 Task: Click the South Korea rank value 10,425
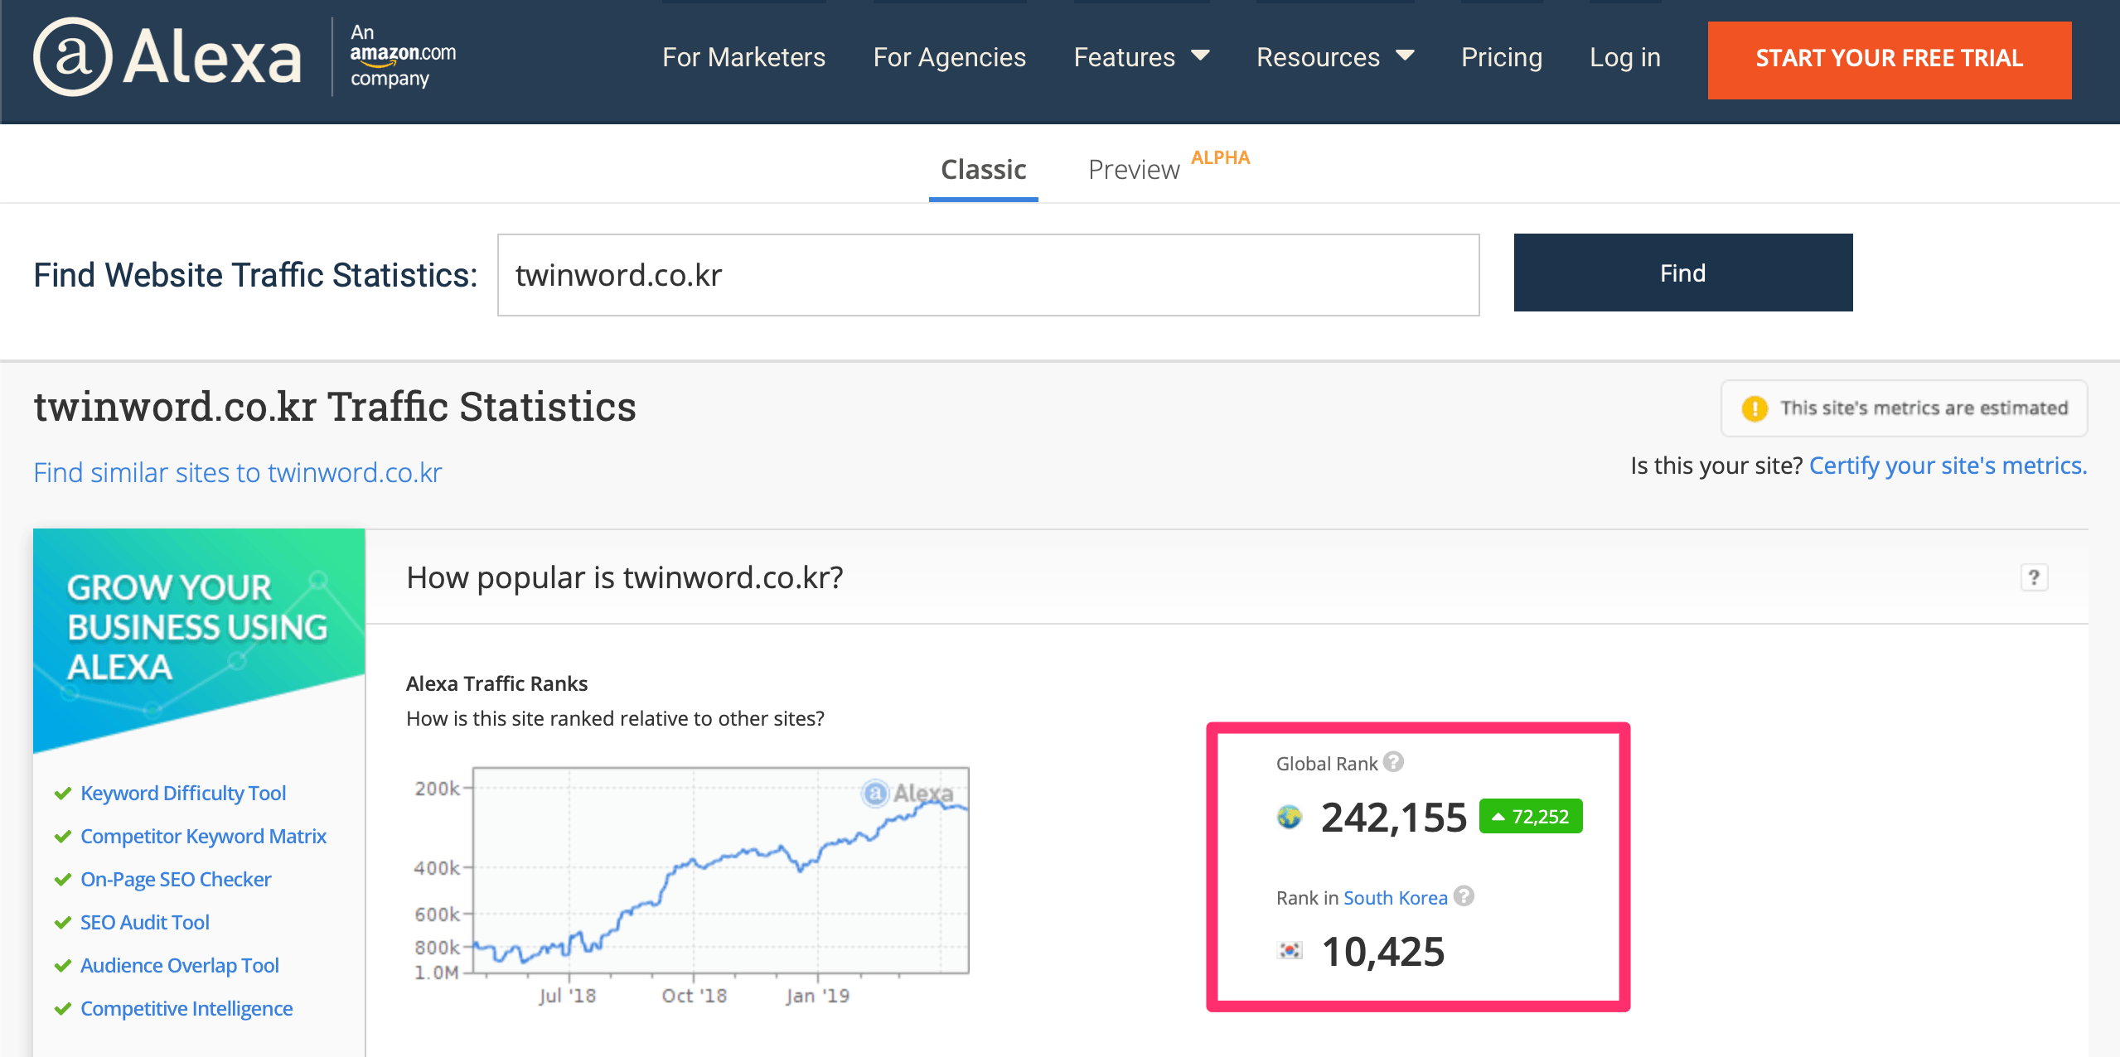coord(1382,952)
